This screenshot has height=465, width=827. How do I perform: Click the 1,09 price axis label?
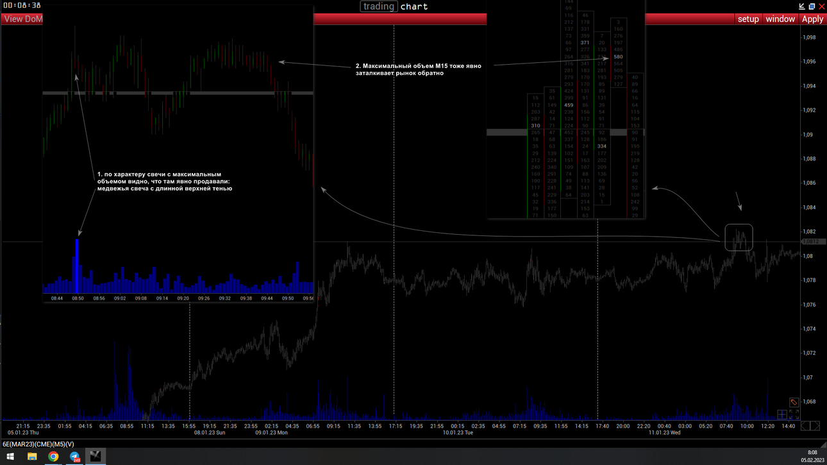click(808, 135)
